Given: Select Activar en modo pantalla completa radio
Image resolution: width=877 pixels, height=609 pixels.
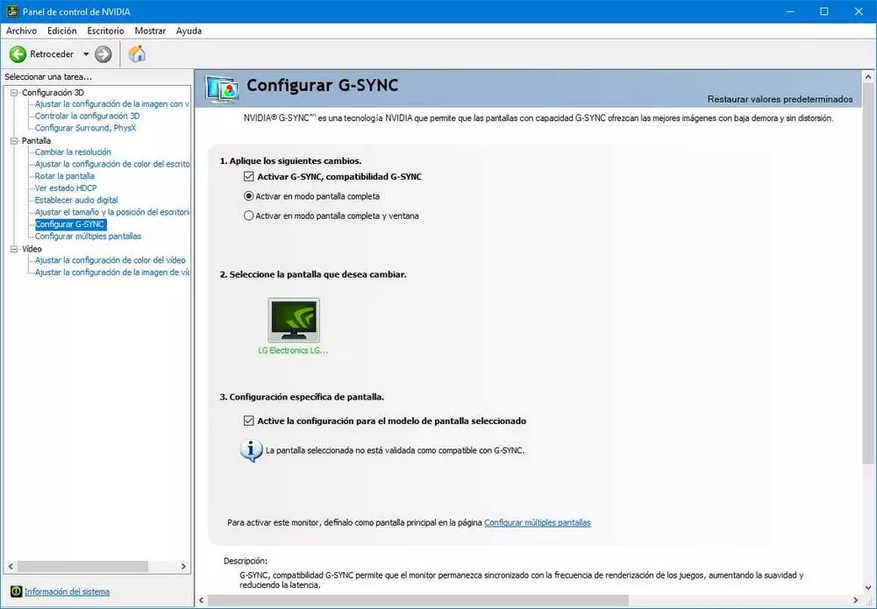Looking at the screenshot, I should 249,196.
